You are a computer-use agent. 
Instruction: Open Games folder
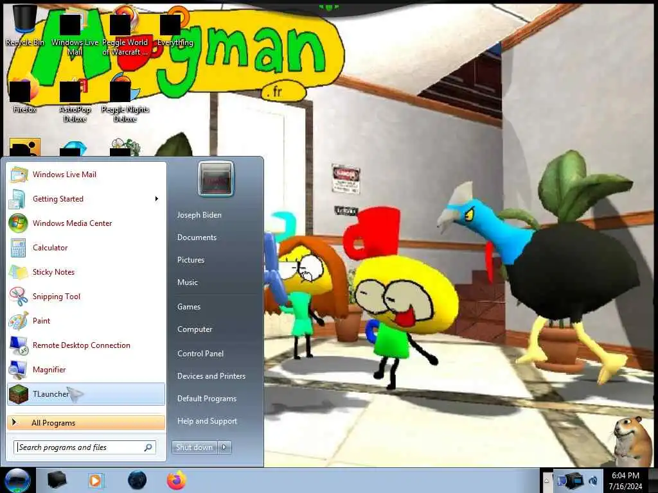point(189,307)
